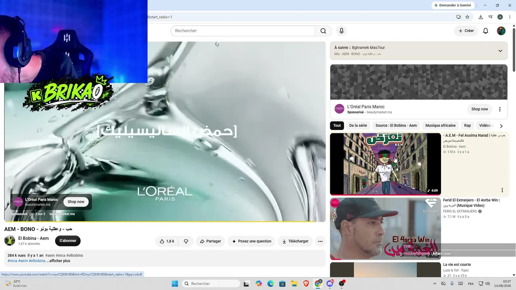Viewport: 516px width, 290px height.
Task: Dislike the AEM - BONO video
Action: tap(186, 241)
